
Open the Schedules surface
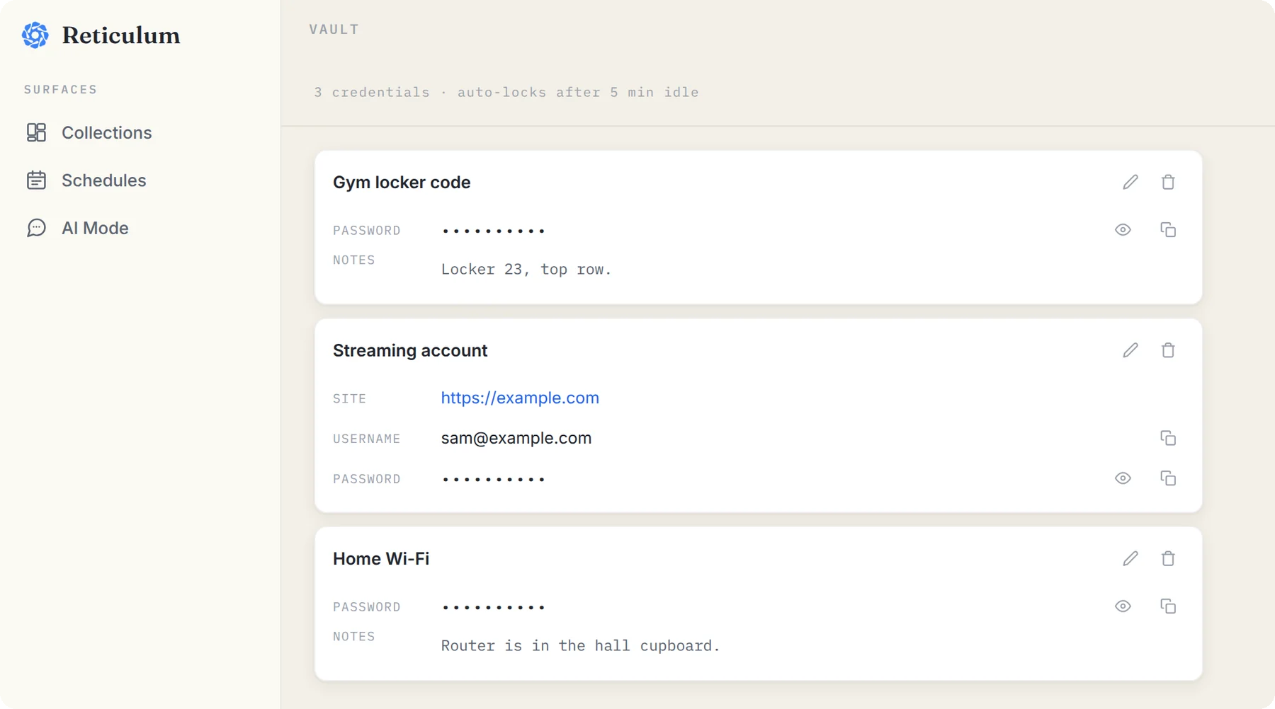tap(86, 180)
